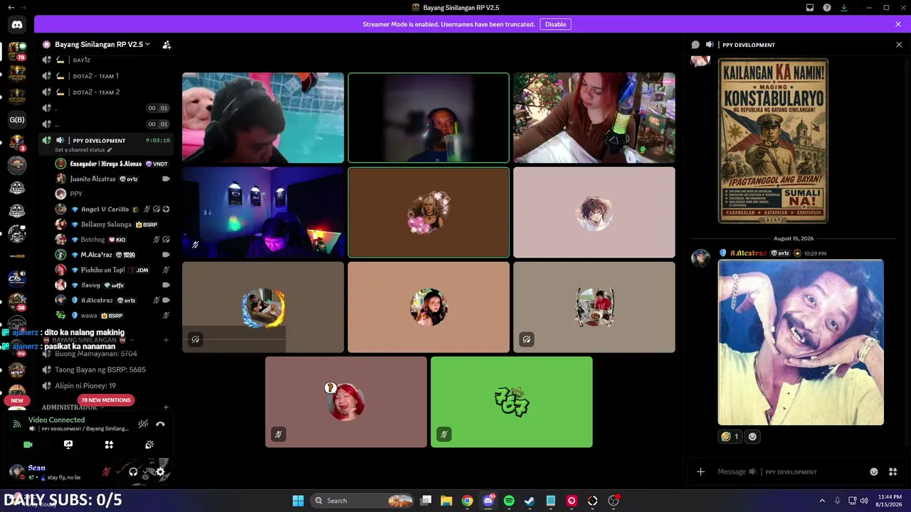Disable Streamer Mode

pyautogui.click(x=555, y=24)
